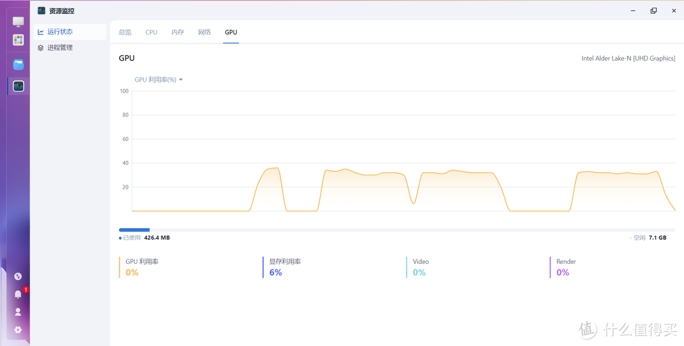Click the GPU heading above the chart

(x=127, y=58)
